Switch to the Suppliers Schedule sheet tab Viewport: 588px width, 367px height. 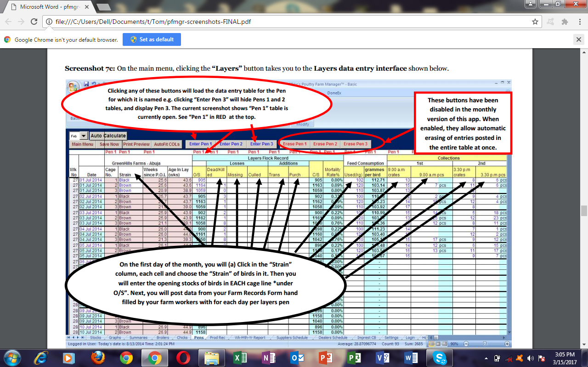[x=292, y=338]
